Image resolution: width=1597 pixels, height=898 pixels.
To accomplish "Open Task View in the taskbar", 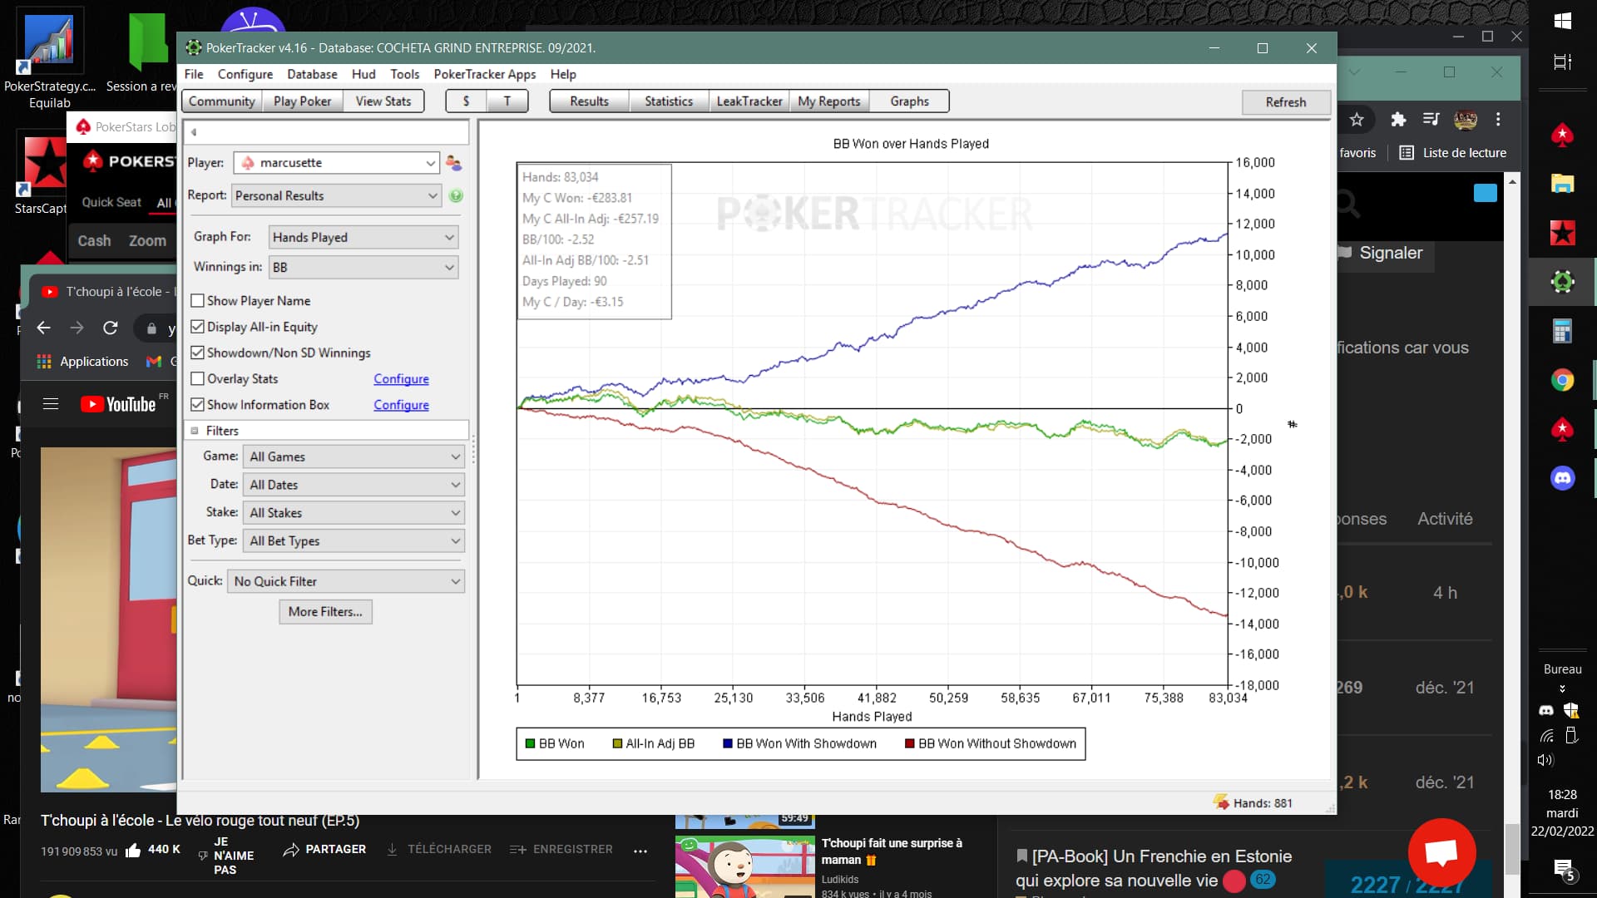I will (1562, 62).
